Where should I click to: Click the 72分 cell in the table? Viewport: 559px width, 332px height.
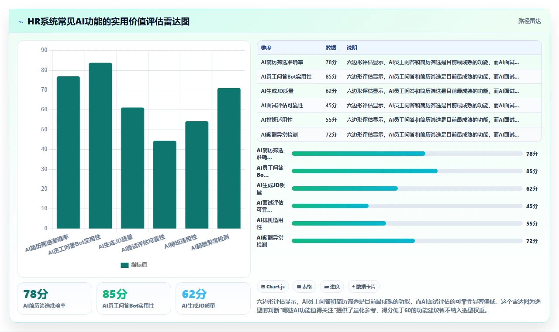tap(331, 135)
